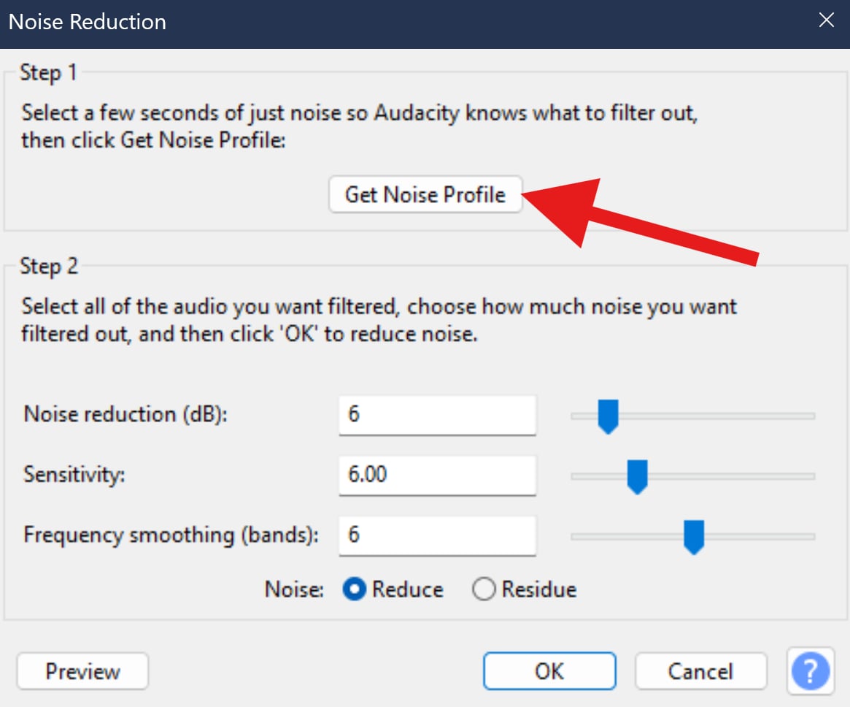
Task: Click the Noise Reduction title bar
Action: tap(87, 22)
